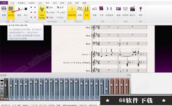Click Record (录制) in Live Tempo group
Screen dimensions: 172x106
point(50,17)
